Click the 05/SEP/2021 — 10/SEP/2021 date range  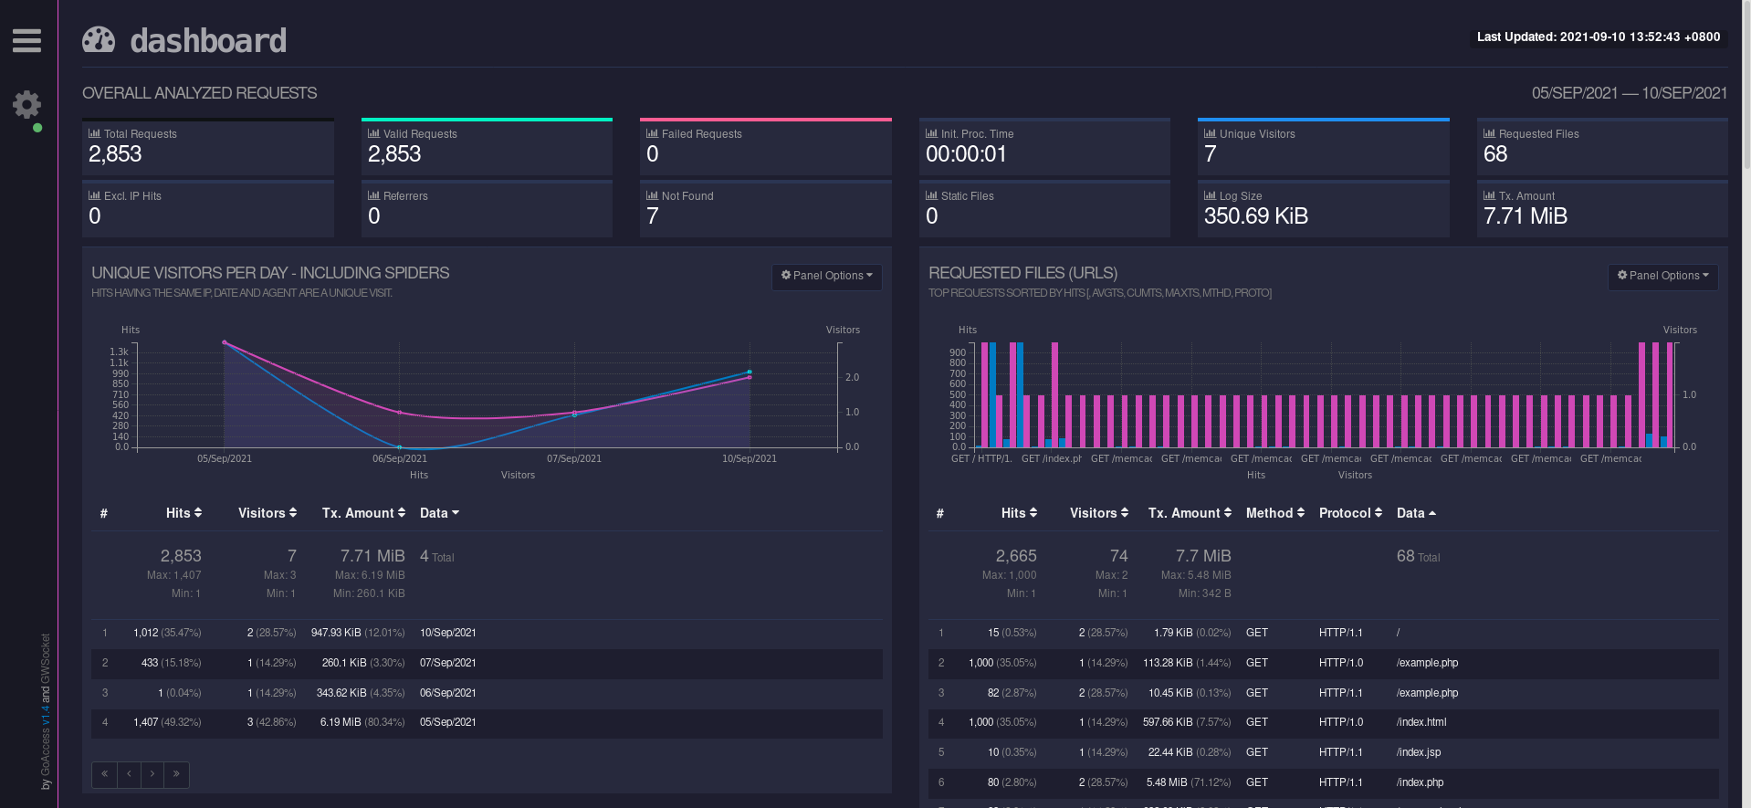(1630, 93)
